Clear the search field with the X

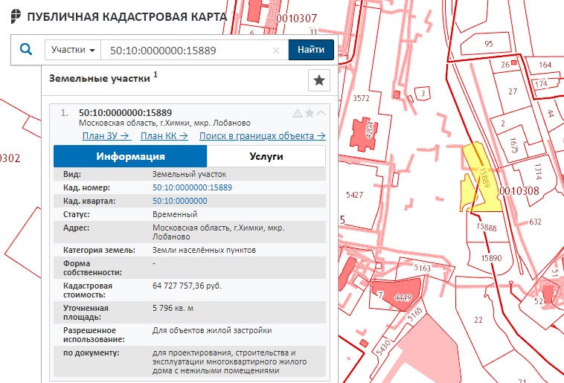pos(276,51)
